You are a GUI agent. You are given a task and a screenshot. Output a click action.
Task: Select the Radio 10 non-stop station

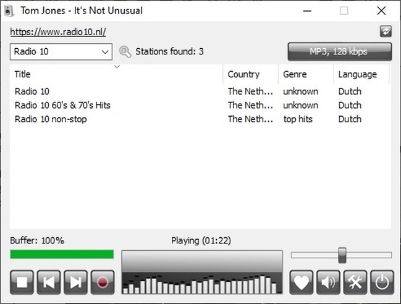click(51, 119)
